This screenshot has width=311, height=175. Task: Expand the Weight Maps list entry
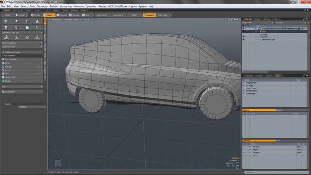pos(244,83)
